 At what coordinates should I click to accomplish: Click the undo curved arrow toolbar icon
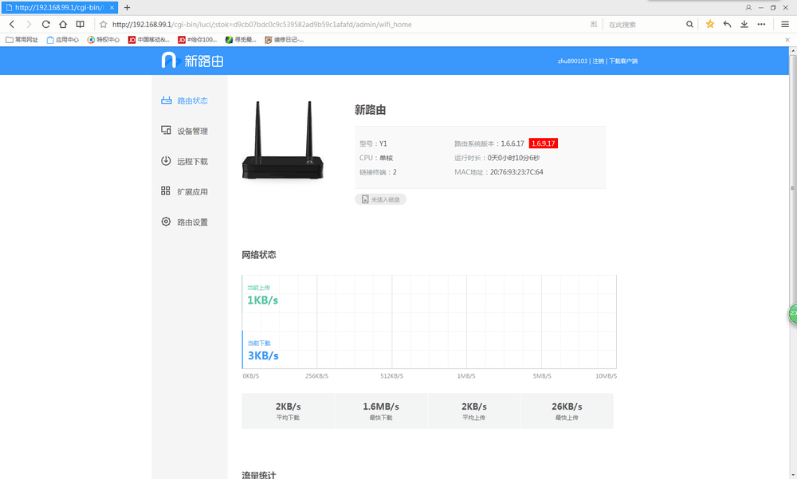tap(728, 24)
